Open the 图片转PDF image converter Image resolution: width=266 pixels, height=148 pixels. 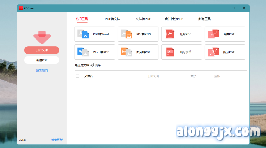[138, 52]
